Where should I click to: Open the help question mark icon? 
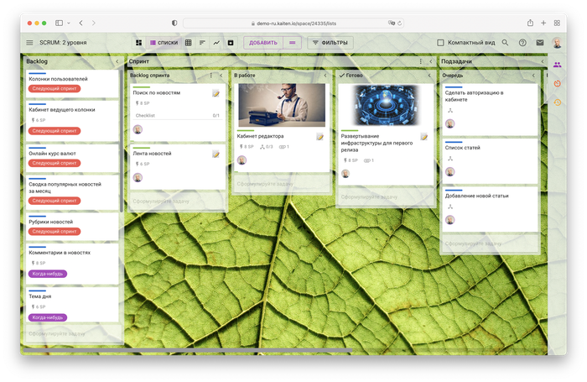[522, 42]
